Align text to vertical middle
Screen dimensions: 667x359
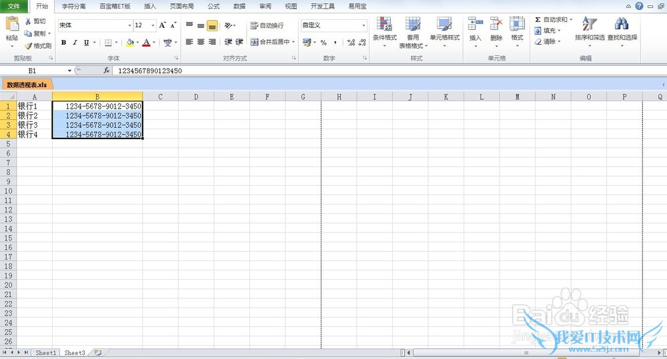(x=201, y=25)
